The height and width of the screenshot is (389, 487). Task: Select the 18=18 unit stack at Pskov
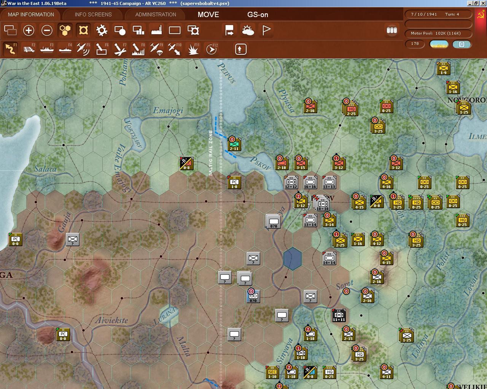click(322, 204)
